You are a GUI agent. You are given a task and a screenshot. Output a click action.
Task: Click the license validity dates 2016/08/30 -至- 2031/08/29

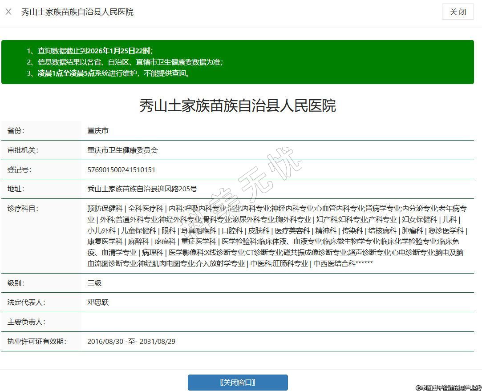point(132,342)
